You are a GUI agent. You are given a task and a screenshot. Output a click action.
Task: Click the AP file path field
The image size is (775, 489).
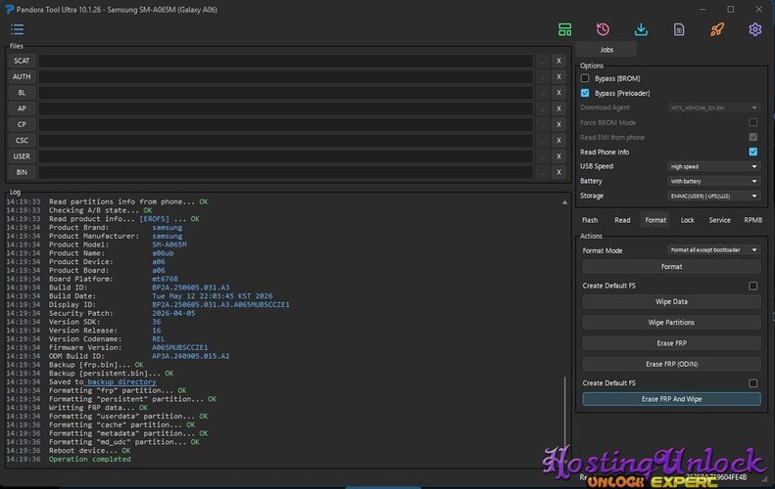click(286, 109)
